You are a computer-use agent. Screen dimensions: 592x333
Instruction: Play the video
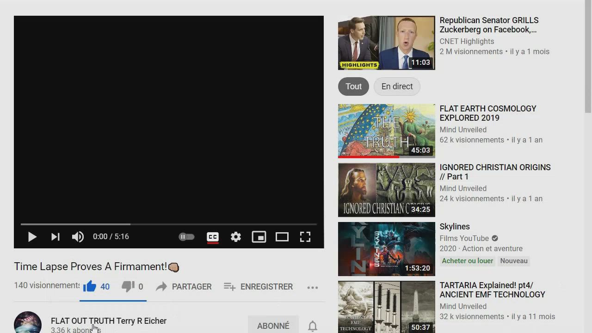[32, 237]
